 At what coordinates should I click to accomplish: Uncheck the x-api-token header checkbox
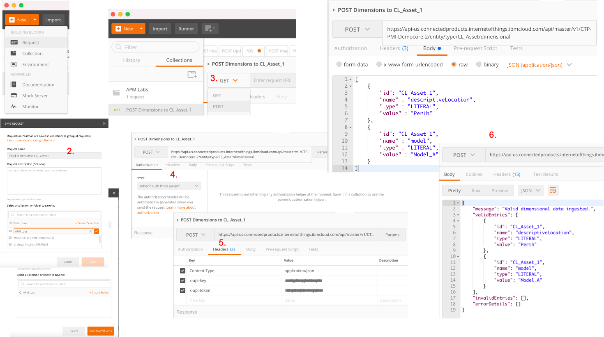point(182,290)
